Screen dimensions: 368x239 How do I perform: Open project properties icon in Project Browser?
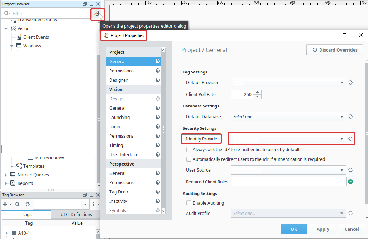(96, 14)
